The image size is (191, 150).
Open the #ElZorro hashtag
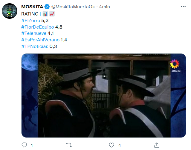point(31,21)
